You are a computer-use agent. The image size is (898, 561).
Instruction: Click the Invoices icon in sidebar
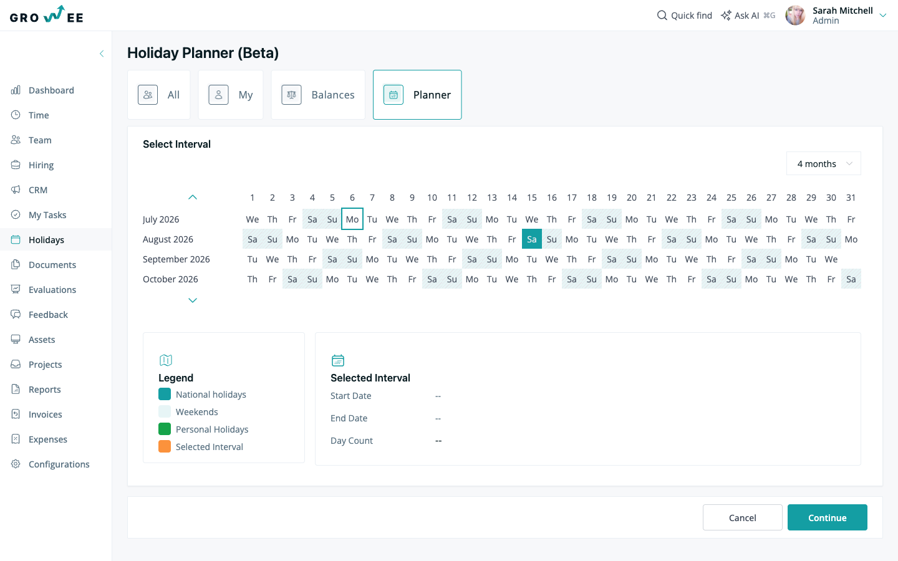[16, 415]
